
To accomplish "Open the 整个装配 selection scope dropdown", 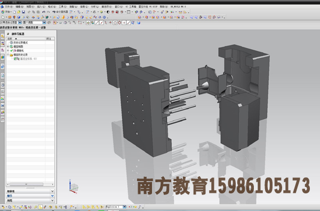I will tap(44, 22).
